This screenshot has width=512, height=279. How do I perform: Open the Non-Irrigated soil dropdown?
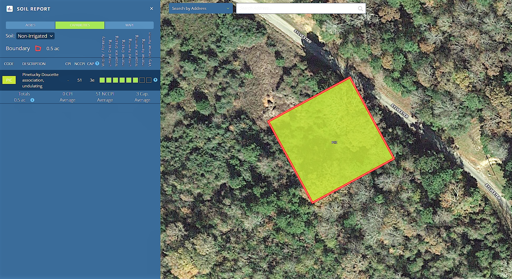35,36
